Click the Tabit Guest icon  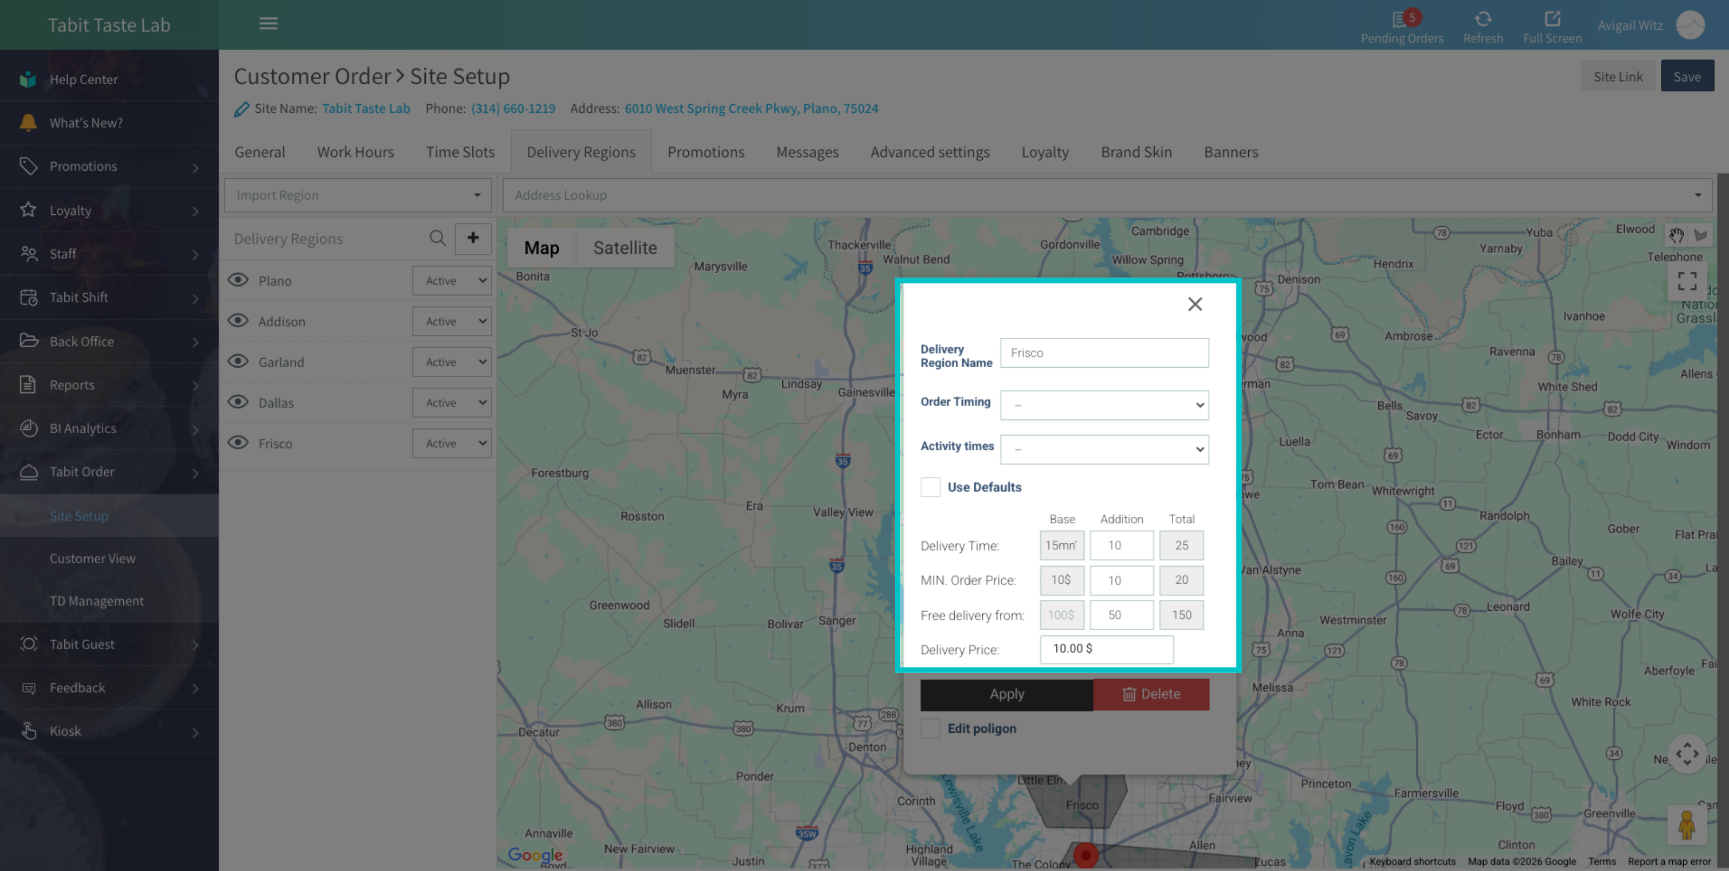(x=28, y=644)
